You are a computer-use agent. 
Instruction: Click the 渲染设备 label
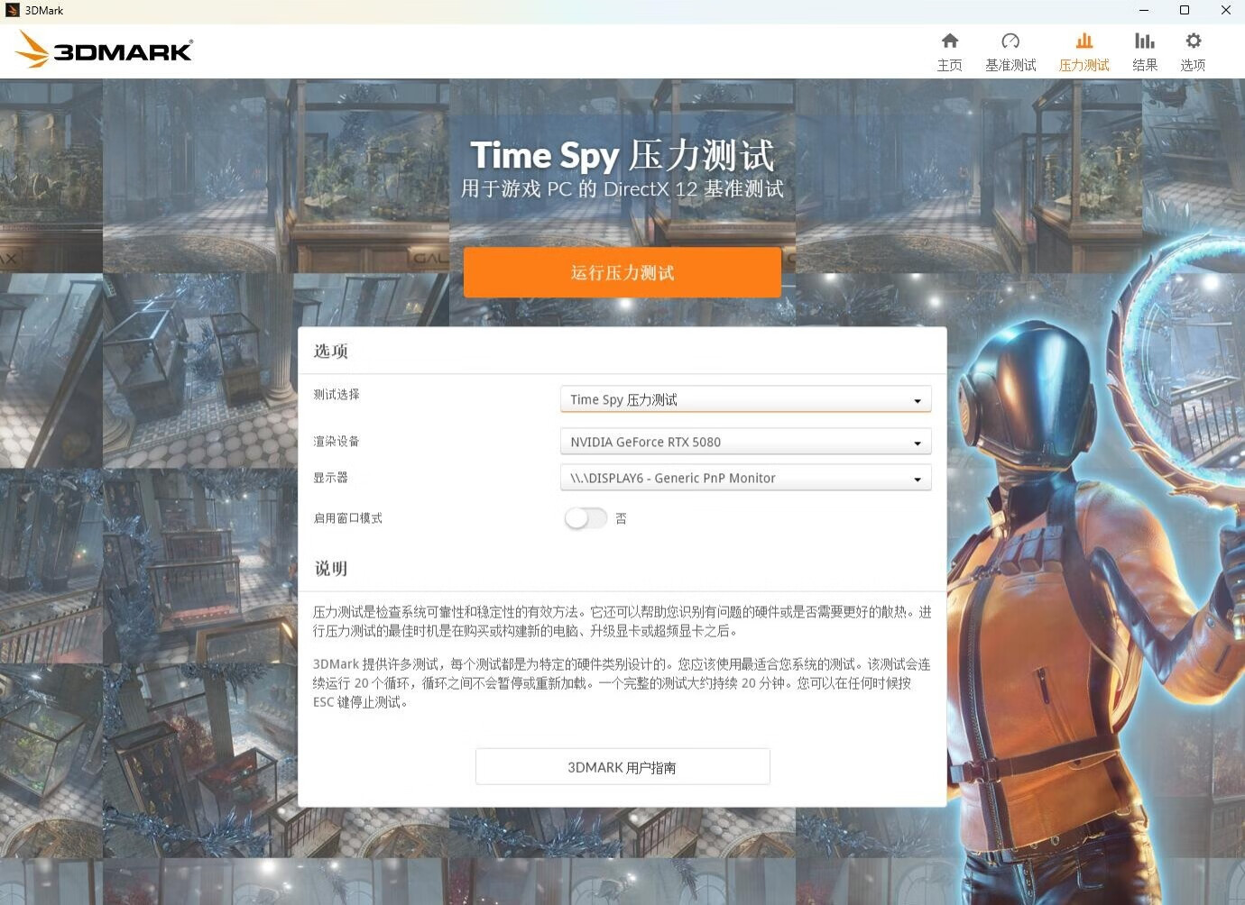(x=337, y=442)
